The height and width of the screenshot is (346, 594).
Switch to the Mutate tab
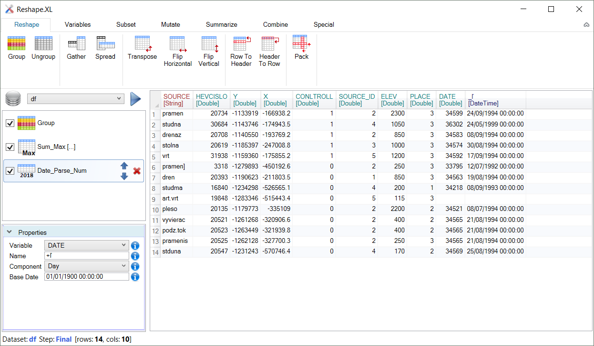point(171,24)
